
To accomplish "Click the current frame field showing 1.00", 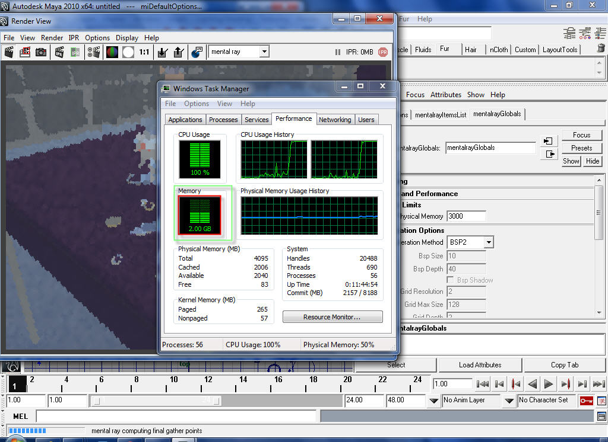I will click(452, 384).
